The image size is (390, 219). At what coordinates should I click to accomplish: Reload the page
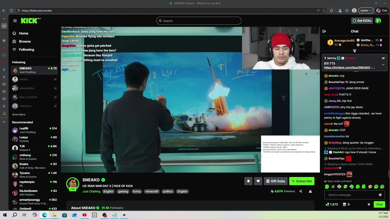11,10
